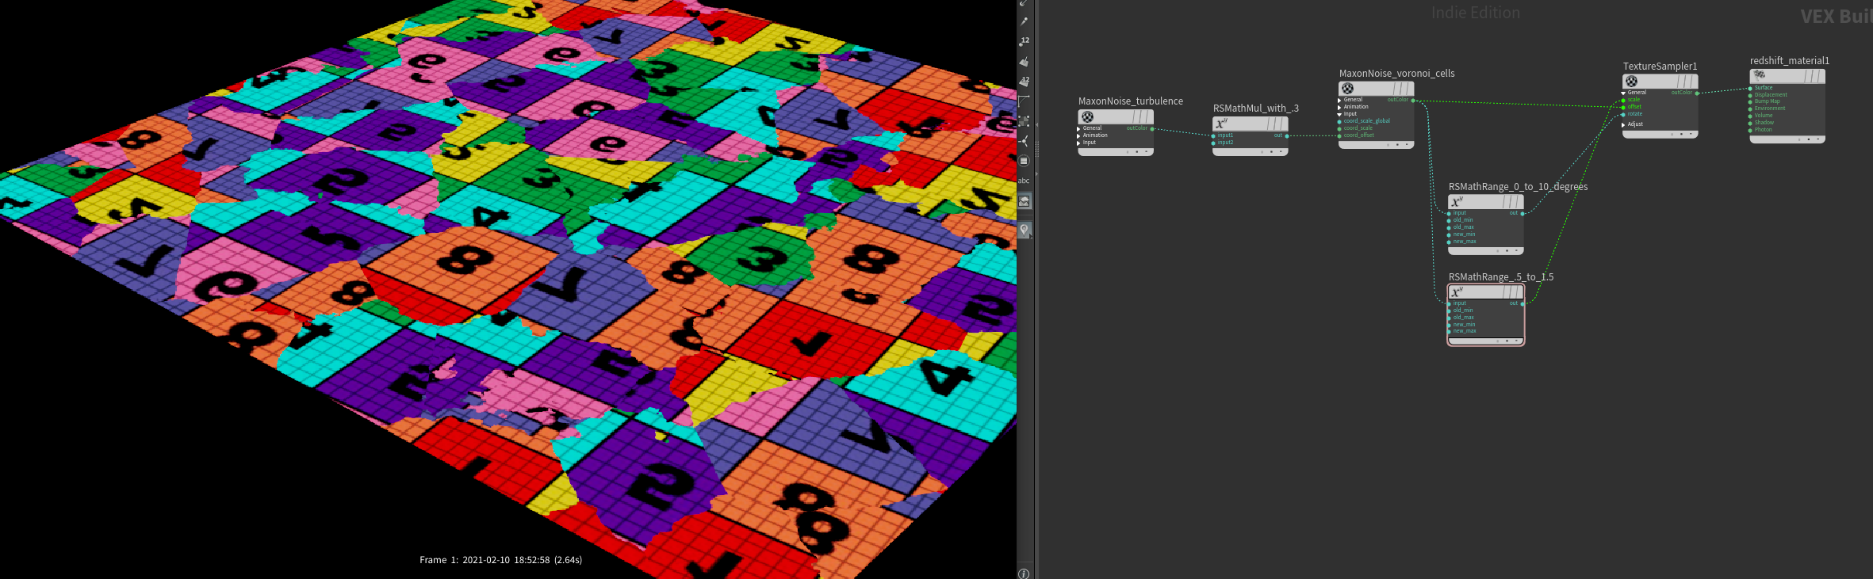The image size is (1873, 579).
Task: Click Surface input on redshift_material1 node
Action: [1751, 88]
